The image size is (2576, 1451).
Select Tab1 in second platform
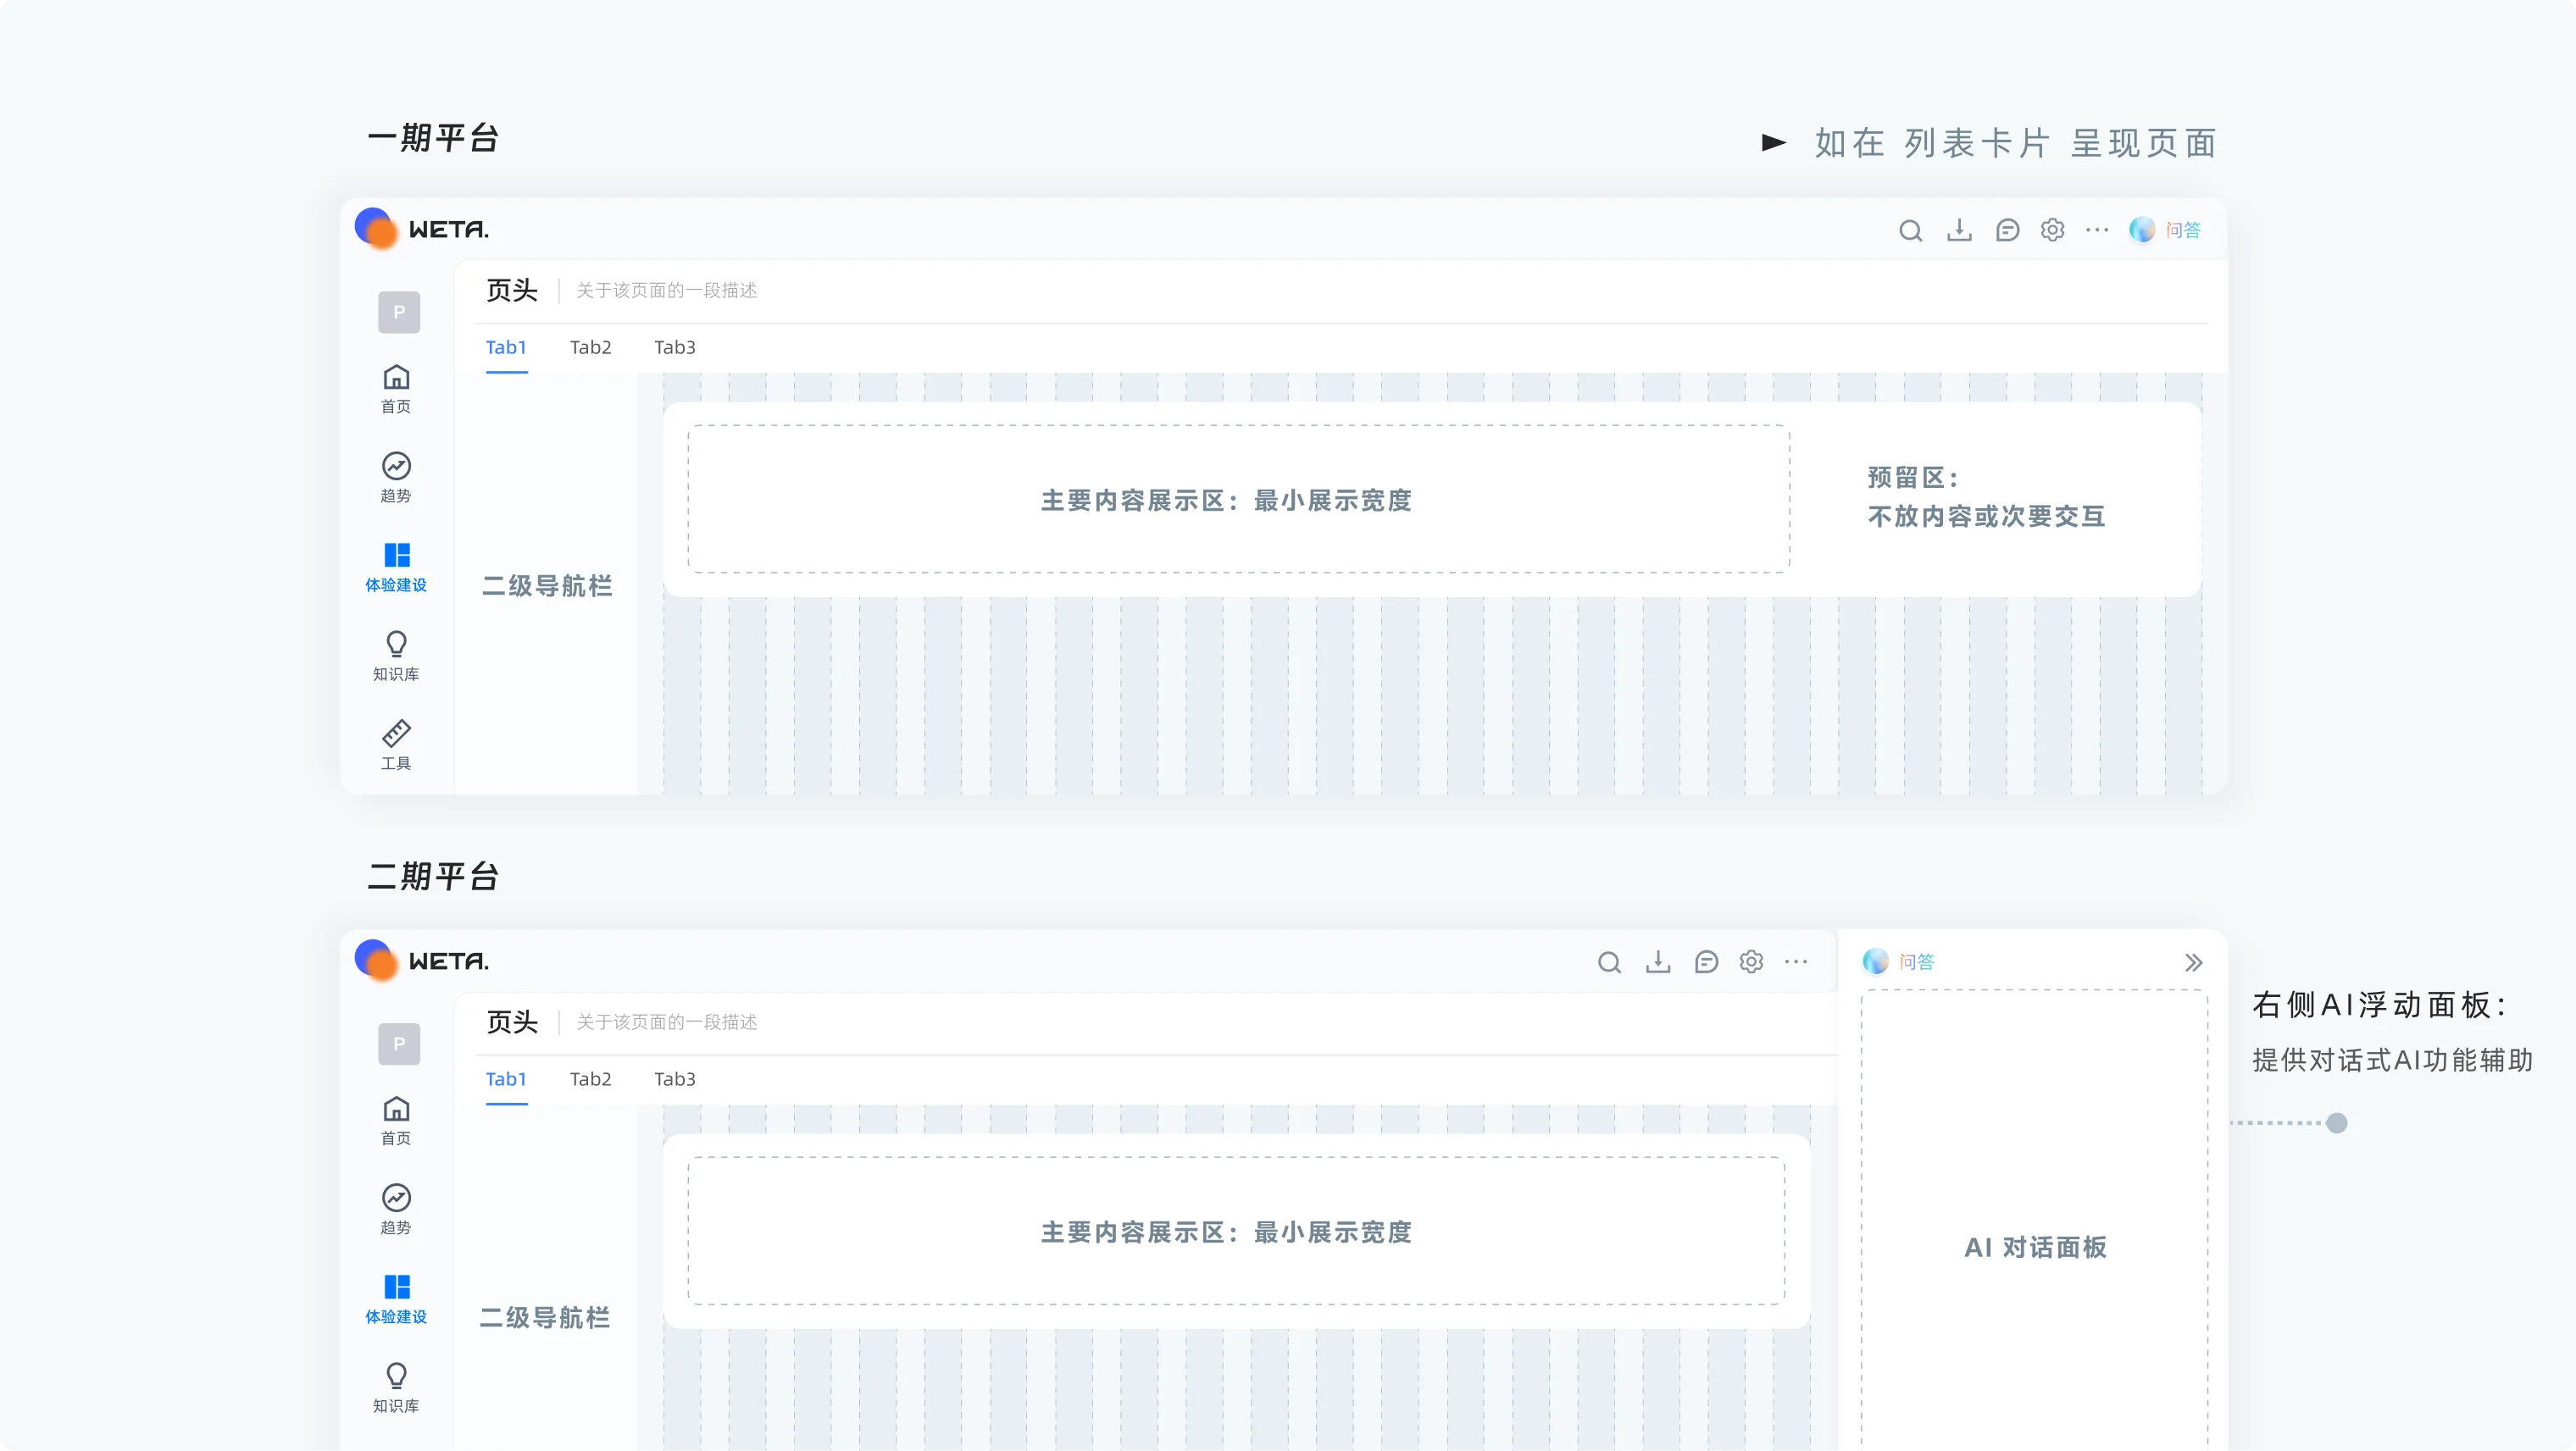506,1079
